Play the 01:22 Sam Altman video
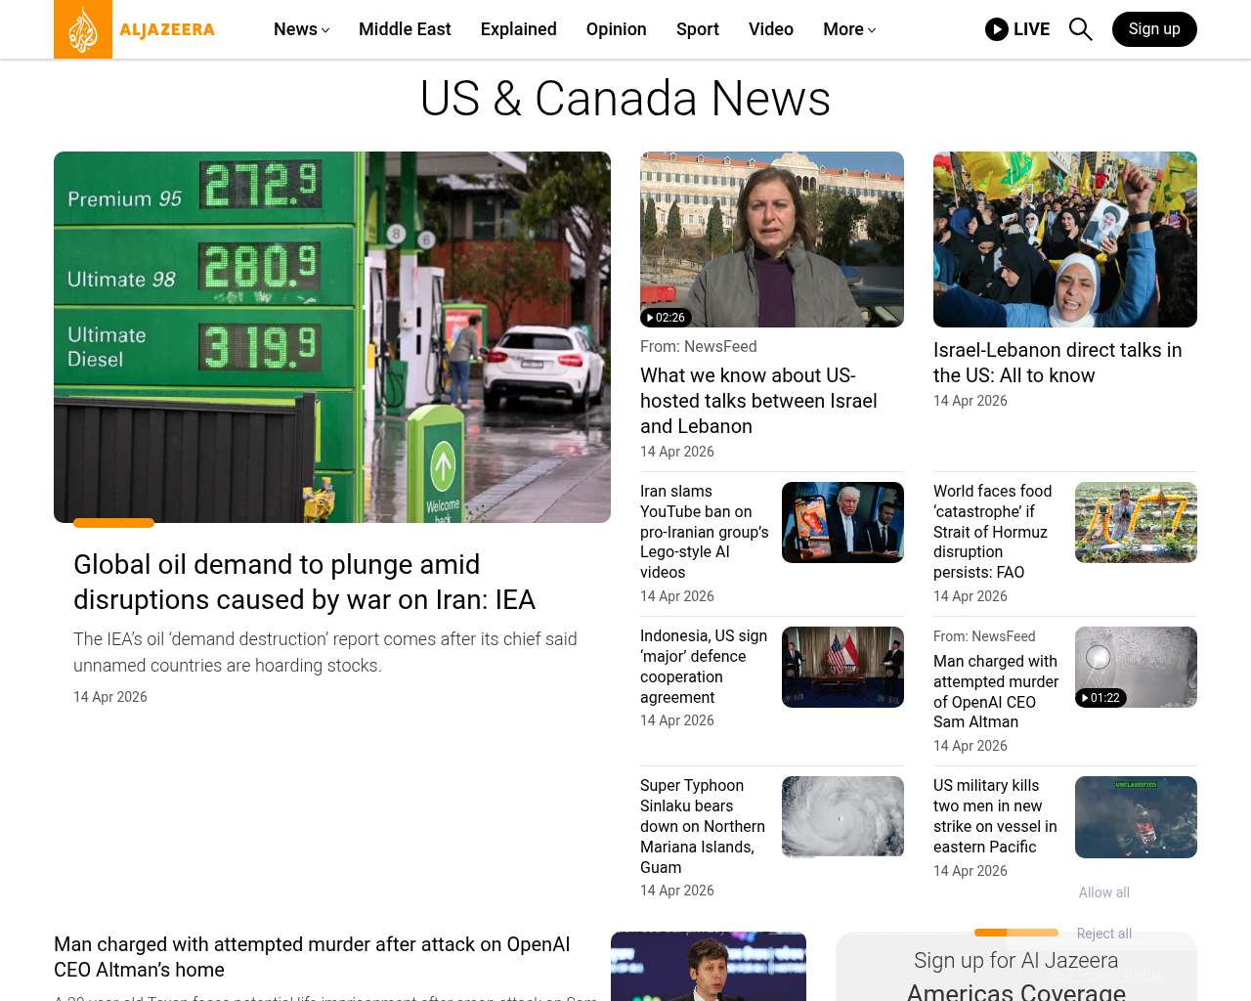The height and width of the screenshot is (1001, 1251). (1136, 667)
